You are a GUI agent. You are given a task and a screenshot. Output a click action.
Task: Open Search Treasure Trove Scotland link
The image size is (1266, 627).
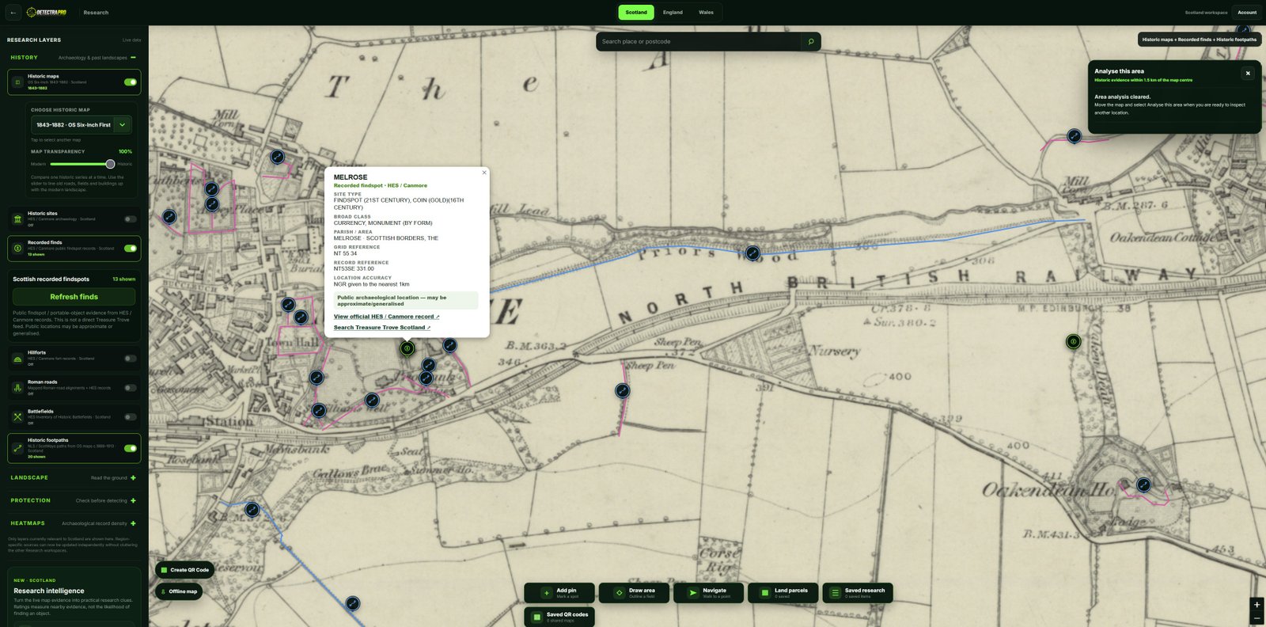point(382,328)
